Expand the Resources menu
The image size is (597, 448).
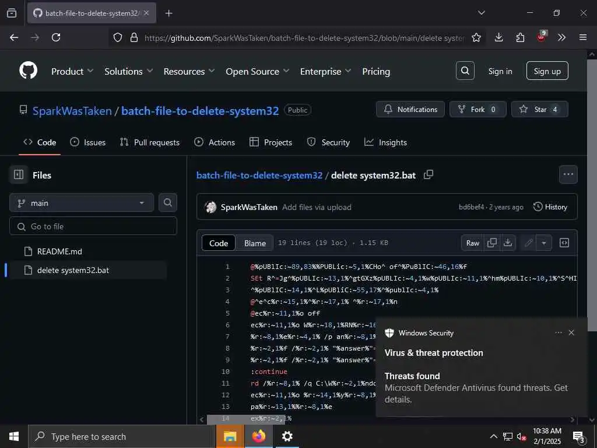(x=189, y=71)
